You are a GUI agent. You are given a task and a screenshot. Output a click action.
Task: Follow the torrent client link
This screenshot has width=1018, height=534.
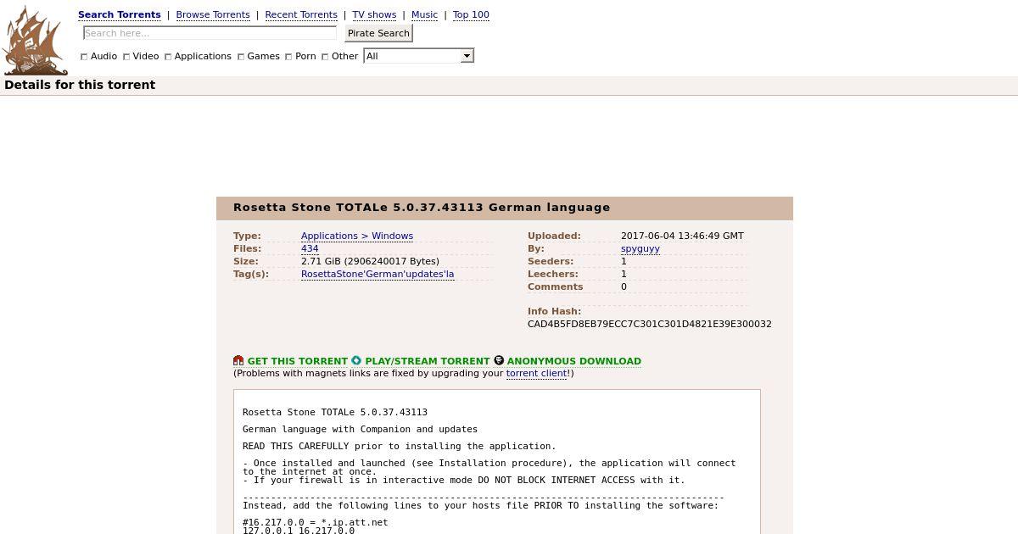[x=536, y=373]
